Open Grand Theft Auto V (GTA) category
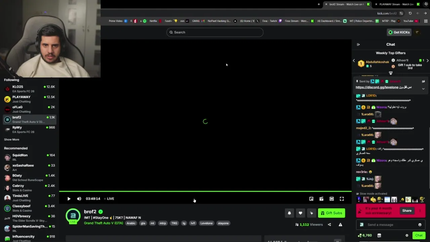Screen dimensions: 430x242 pos(103,223)
